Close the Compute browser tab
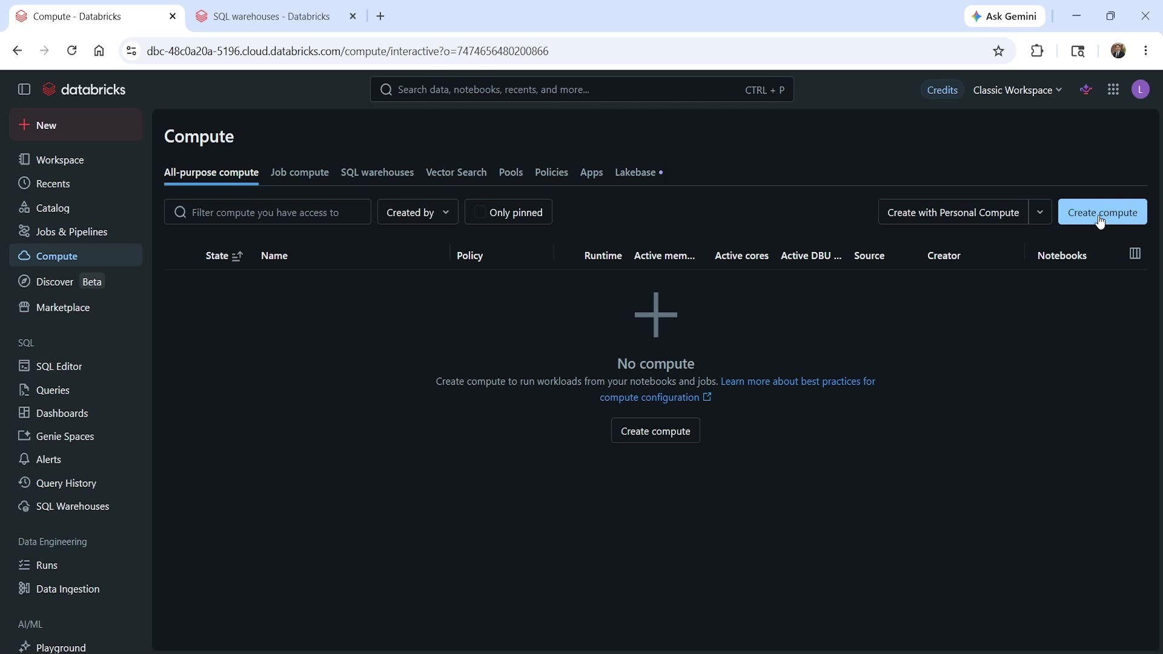Viewport: 1163px width, 654px height. 173,16
